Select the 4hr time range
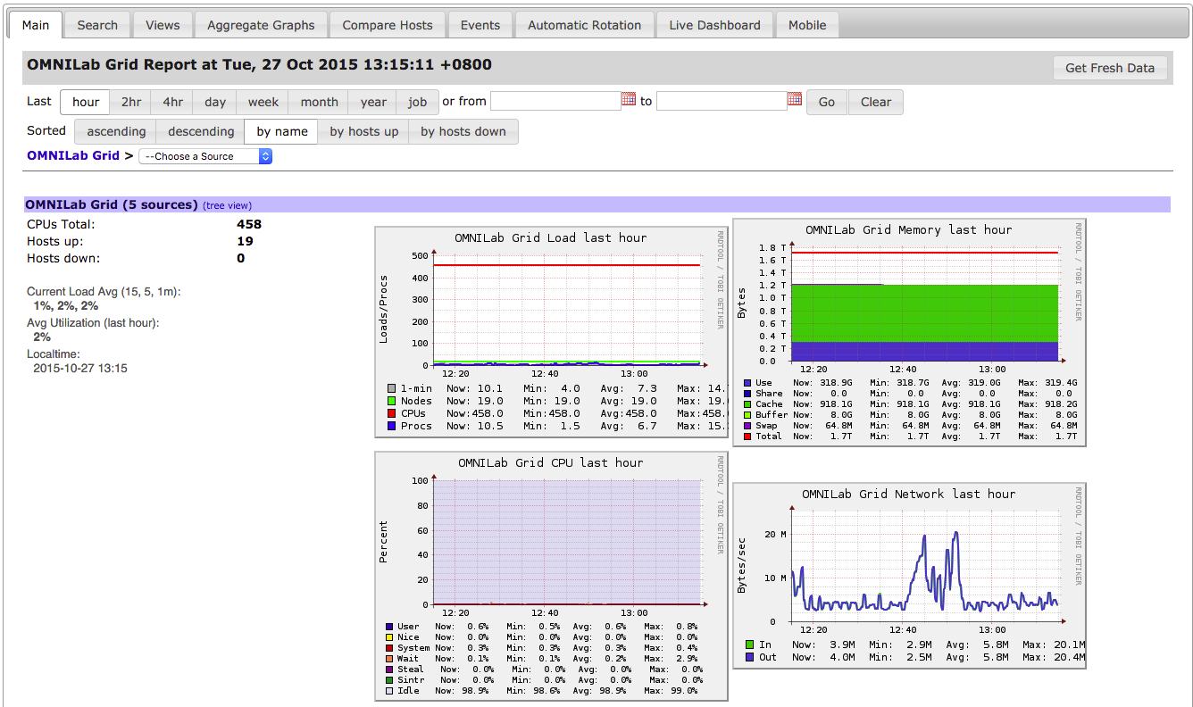Screen dimensions: 1193x707 [x=172, y=102]
